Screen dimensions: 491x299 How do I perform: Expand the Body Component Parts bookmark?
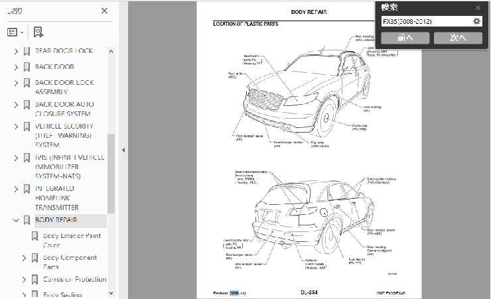point(25,258)
